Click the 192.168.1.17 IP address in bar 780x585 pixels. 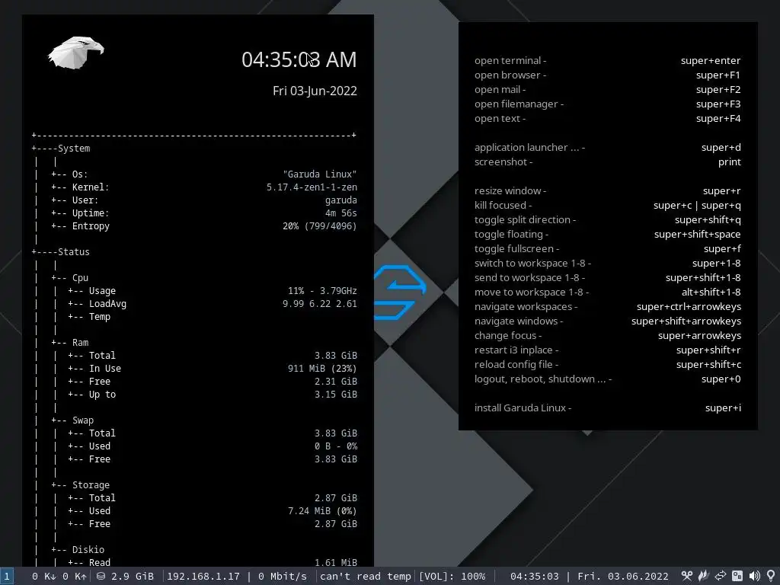(203, 576)
